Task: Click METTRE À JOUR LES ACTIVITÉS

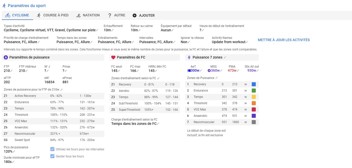Action: point(284,40)
